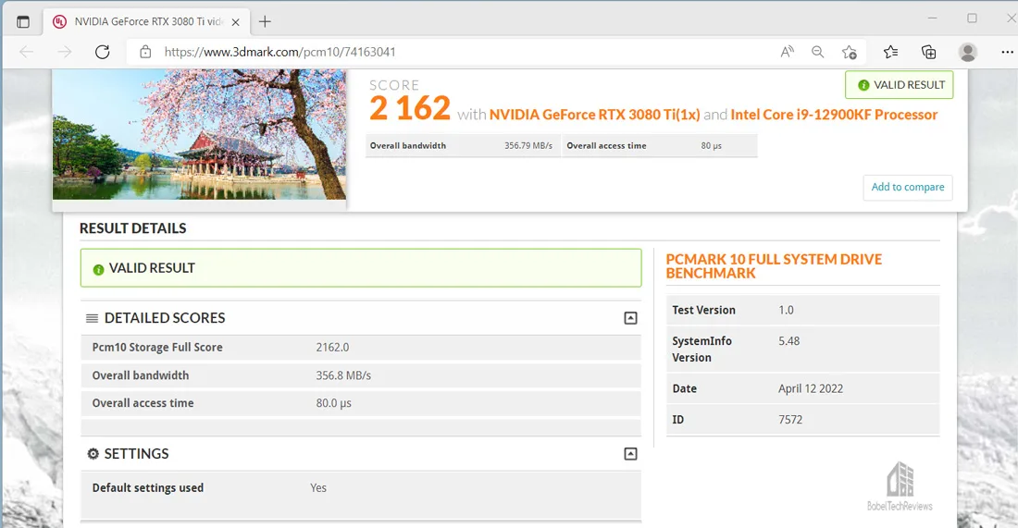The width and height of the screenshot is (1018, 528).
Task: View site information lock icon
Action: [145, 52]
